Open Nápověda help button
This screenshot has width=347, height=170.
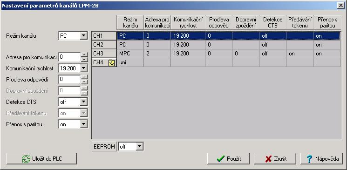[321, 159]
